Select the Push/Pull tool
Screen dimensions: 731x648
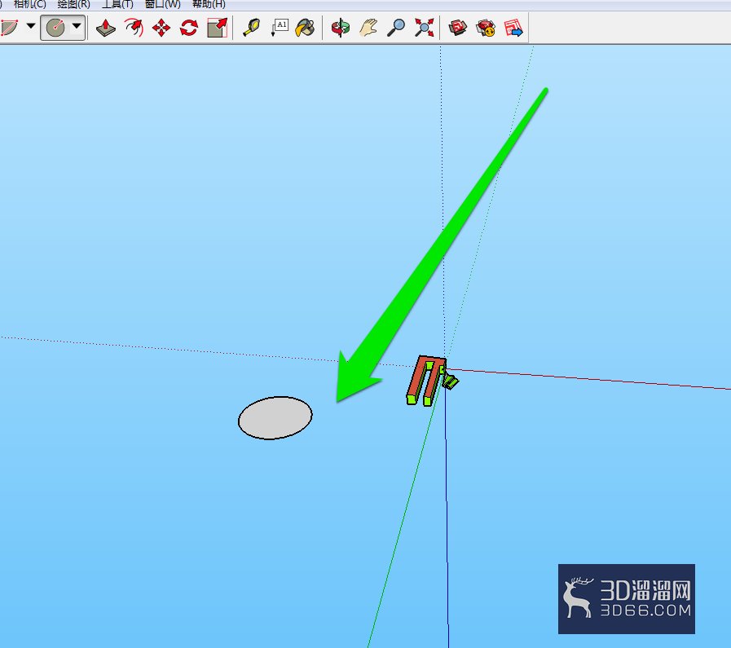pos(106,28)
